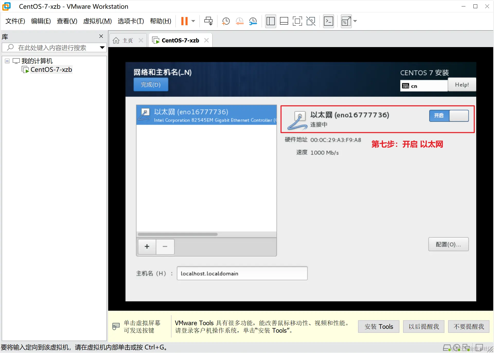This screenshot has height=353, width=494.
Task: Click the library search field
Action: 54,48
